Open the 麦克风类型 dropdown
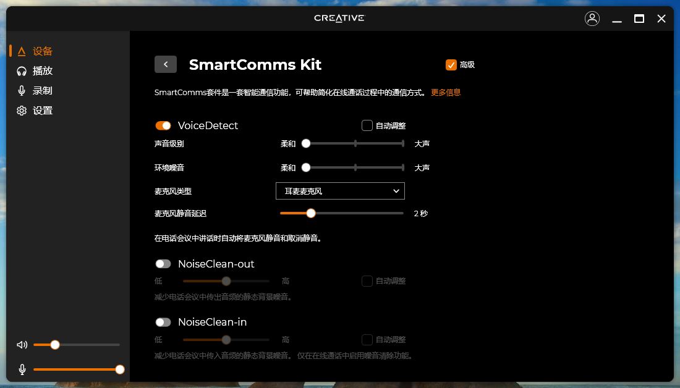680x388 pixels. pyautogui.click(x=340, y=191)
